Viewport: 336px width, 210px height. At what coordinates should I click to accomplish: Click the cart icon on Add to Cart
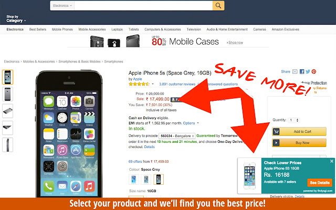tap(276, 132)
